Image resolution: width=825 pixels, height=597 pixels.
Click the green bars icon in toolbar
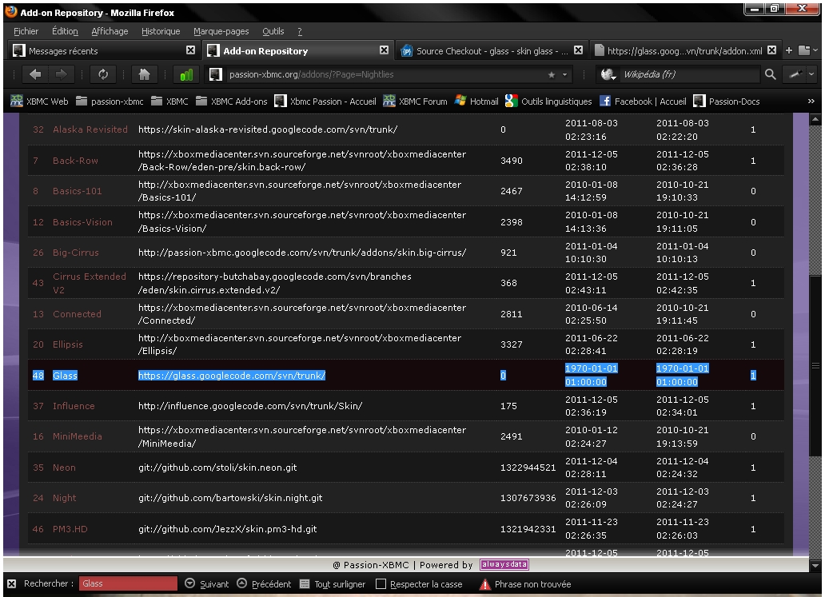point(186,74)
